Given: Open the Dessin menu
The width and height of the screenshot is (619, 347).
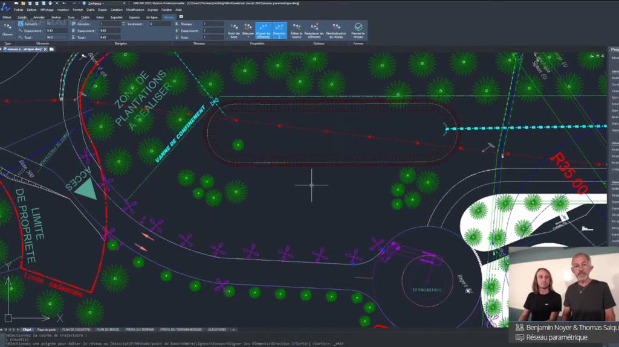Looking at the screenshot, I should pyautogui.click(x=102, y=10).
